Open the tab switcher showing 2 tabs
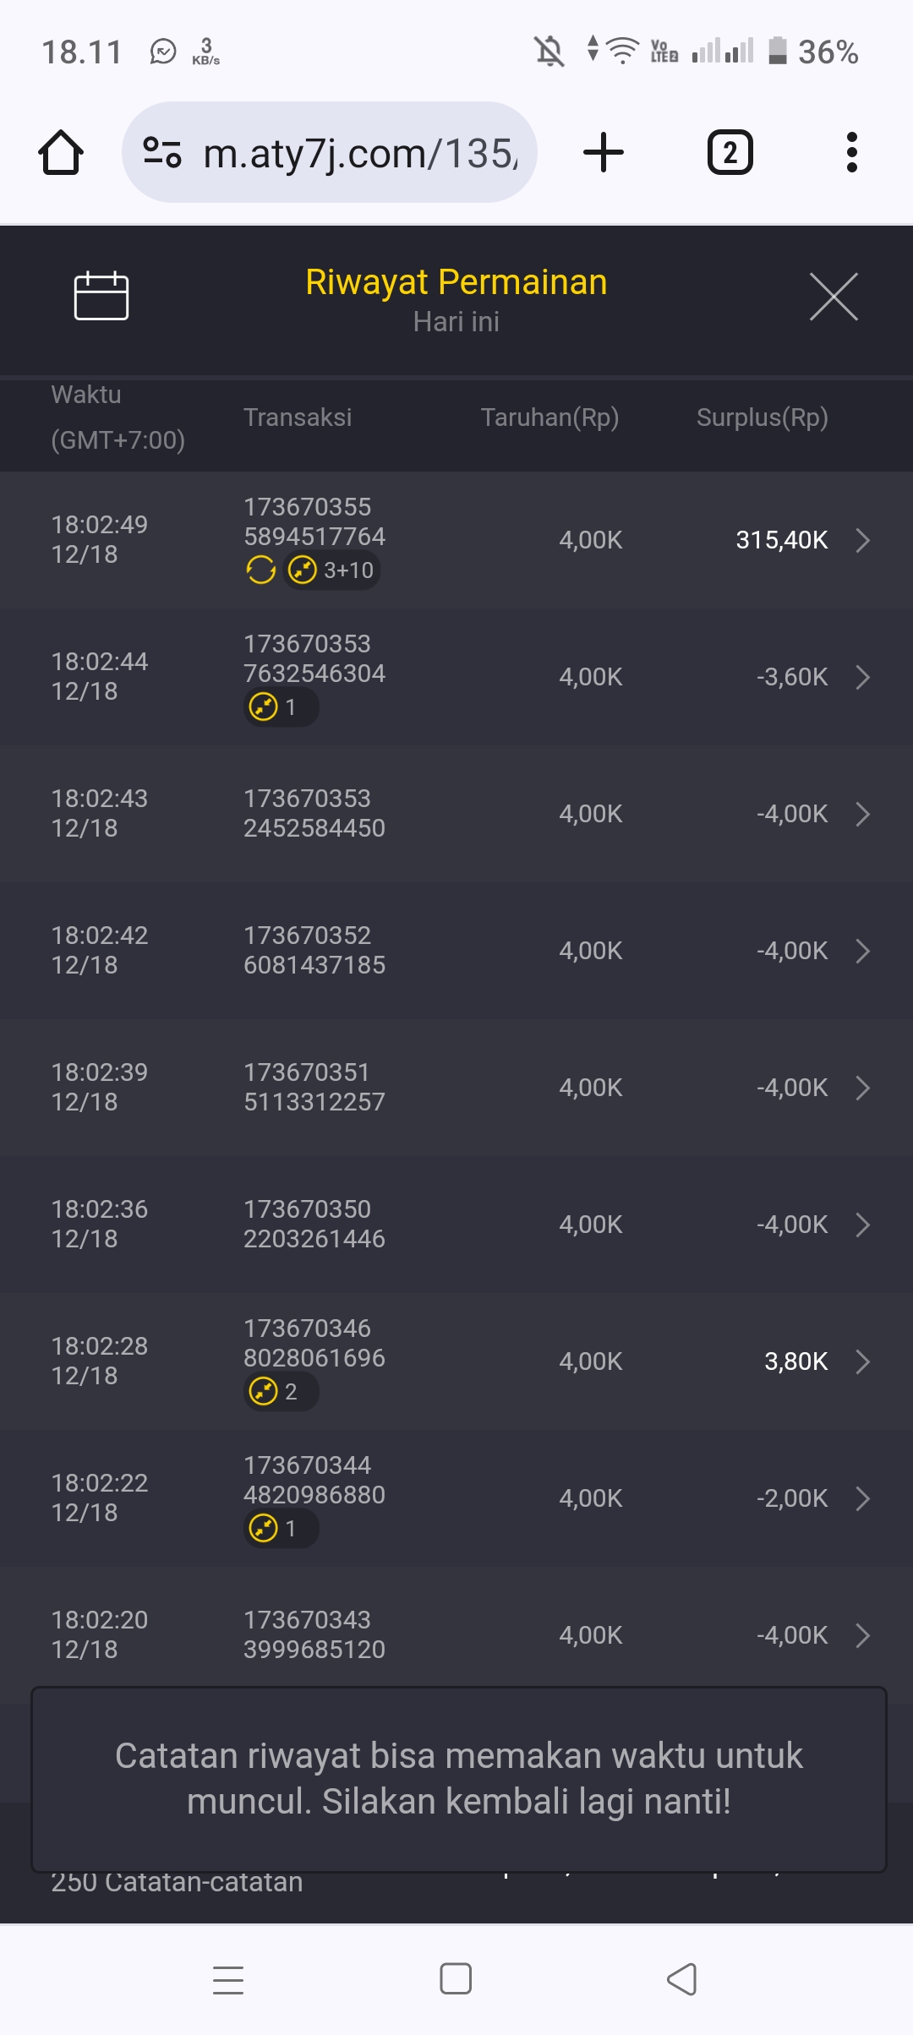The width and height of the screenshot is (913, 2035). pos(730,153)
